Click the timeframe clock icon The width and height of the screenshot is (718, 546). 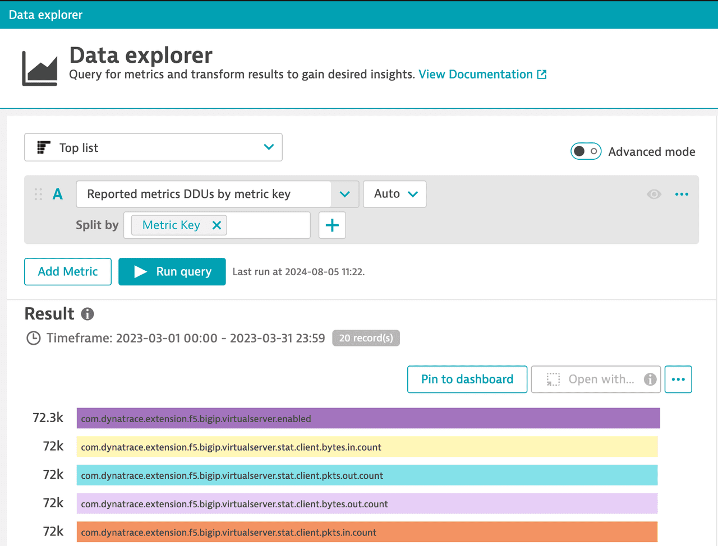[34, 339]
